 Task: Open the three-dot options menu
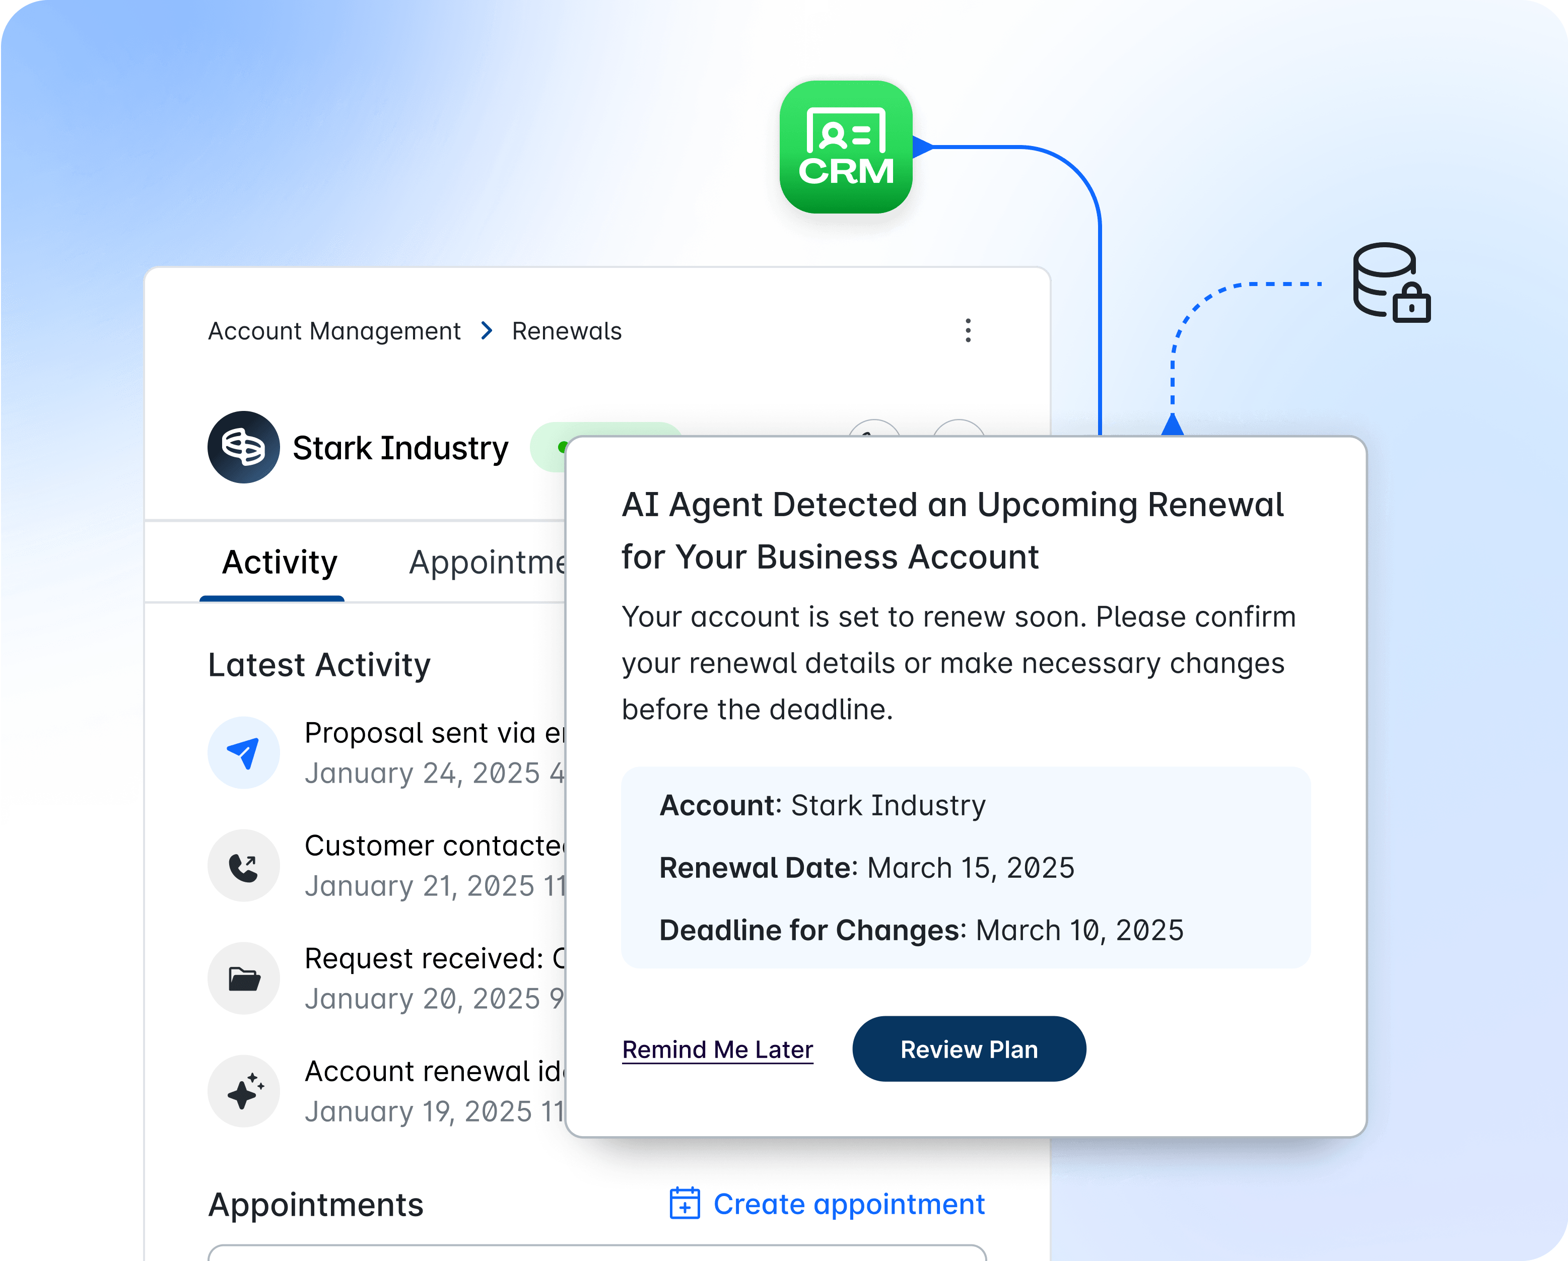pos(968,330)
